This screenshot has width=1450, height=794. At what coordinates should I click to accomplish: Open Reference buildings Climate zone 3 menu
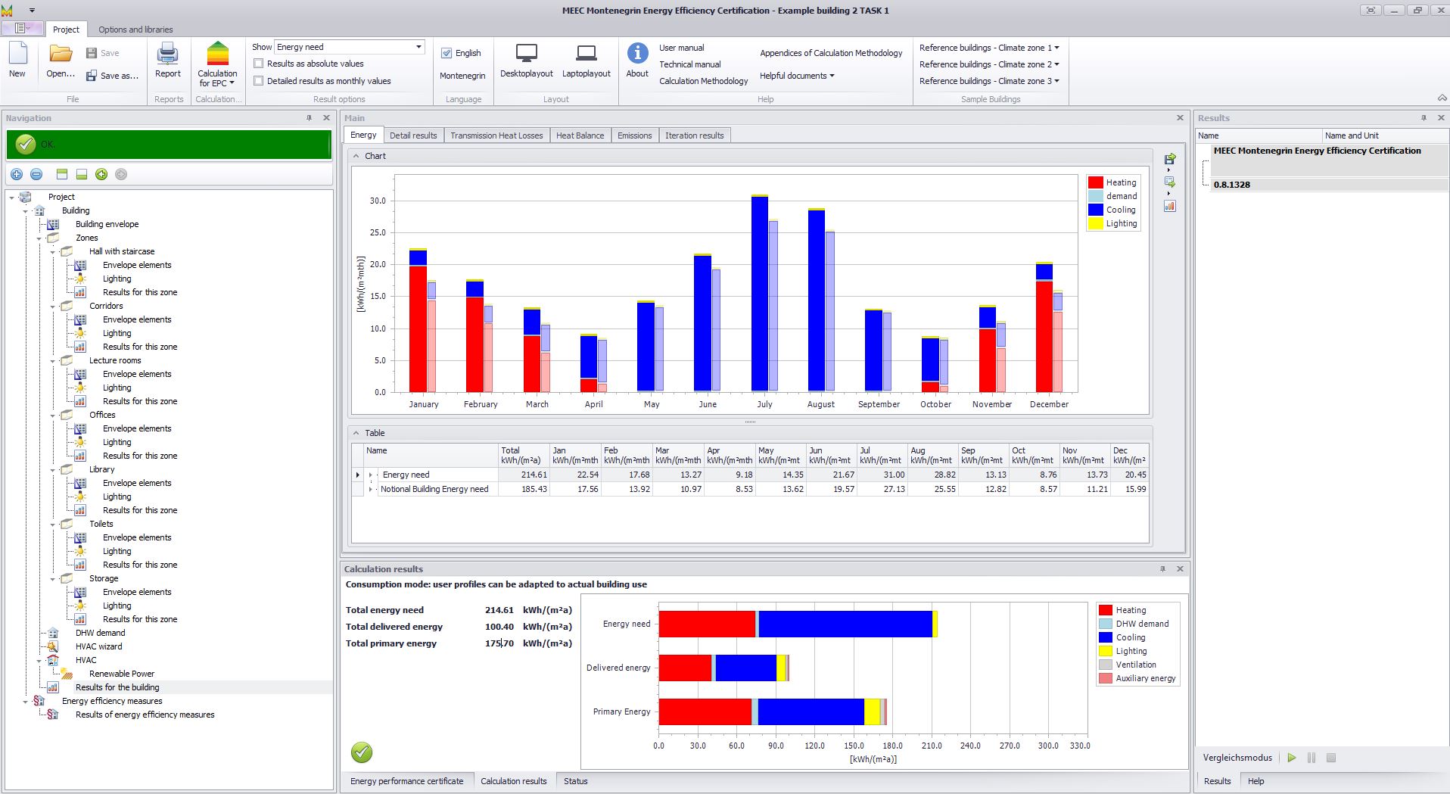click(x=989, y=81)
